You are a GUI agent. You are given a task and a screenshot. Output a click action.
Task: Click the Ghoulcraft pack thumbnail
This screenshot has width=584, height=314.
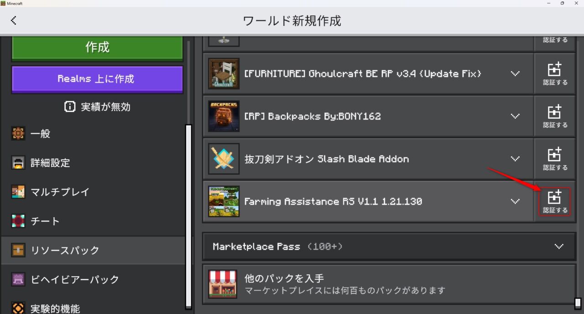[224, 73]
